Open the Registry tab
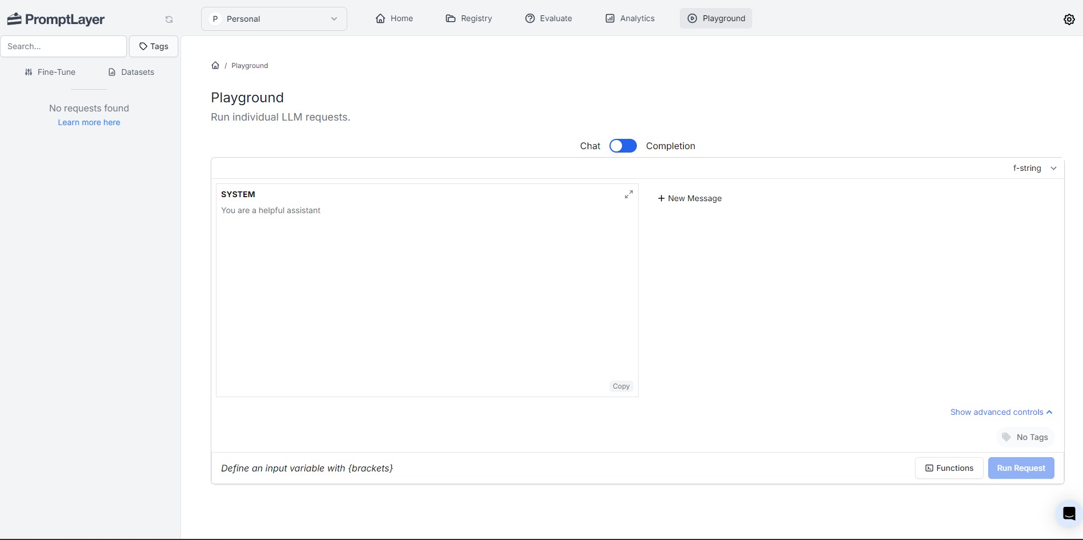The image size is (1083, 540). click(x=468, y=18)
